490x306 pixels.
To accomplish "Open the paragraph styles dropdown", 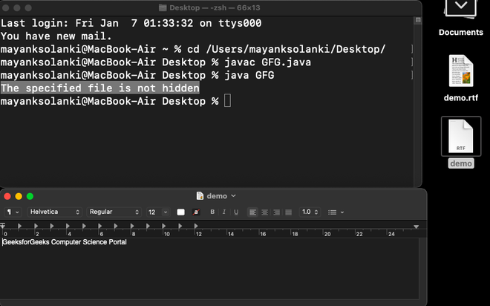I will [13, 212].
